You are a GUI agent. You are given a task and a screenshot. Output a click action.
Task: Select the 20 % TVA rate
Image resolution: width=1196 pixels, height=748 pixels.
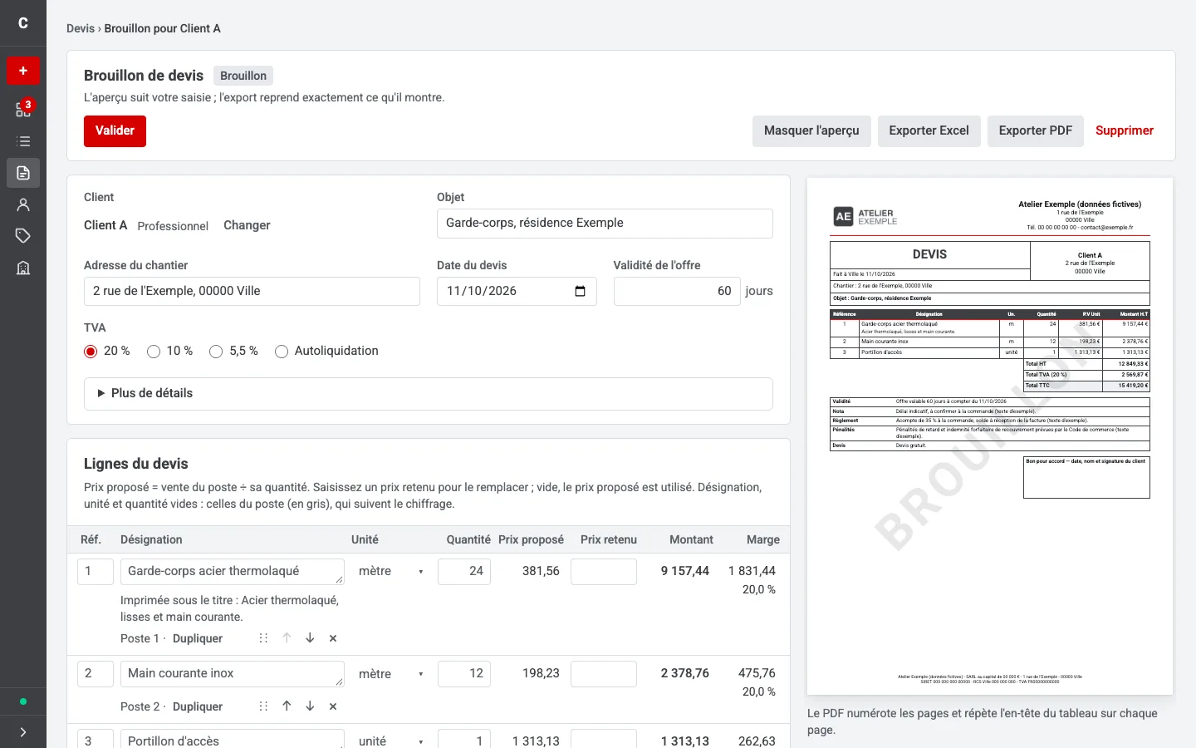click(91, 352)
